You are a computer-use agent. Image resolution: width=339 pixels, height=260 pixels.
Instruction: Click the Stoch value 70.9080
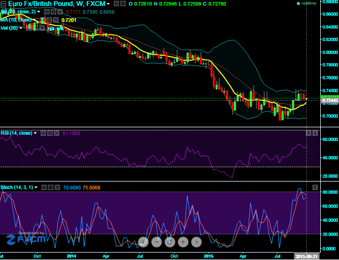point(72,188)
